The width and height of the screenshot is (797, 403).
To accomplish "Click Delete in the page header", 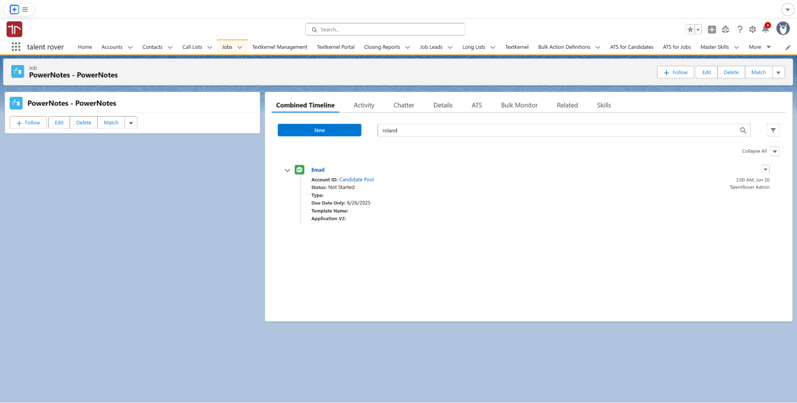I will click(731, 73).
